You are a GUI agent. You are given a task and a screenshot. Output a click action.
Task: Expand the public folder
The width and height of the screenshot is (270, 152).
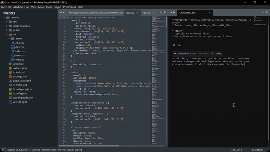point(7,30)
